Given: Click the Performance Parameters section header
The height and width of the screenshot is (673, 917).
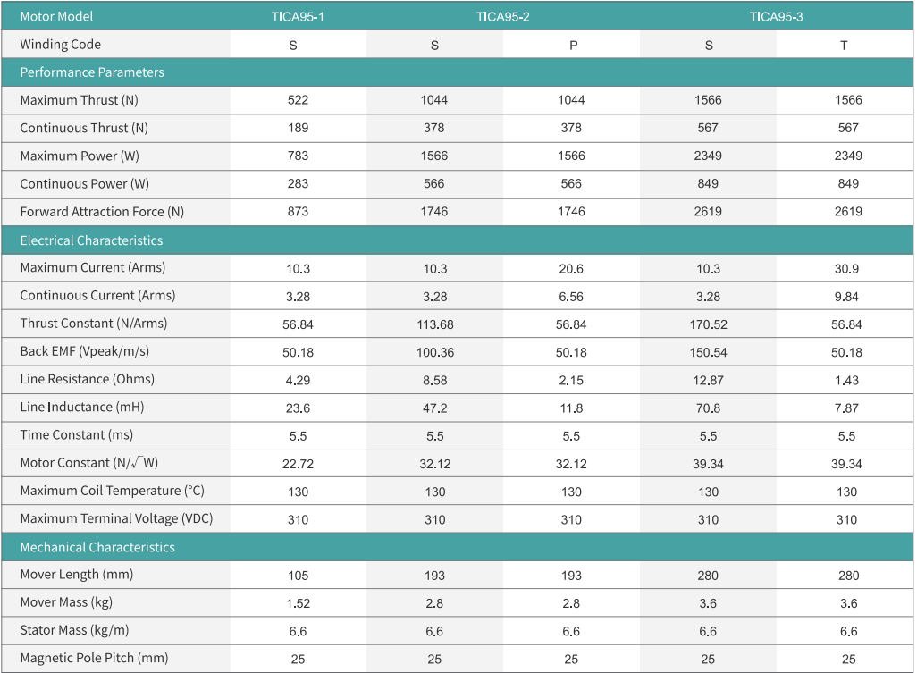Looking at the screenshot, I should (92, 72).
